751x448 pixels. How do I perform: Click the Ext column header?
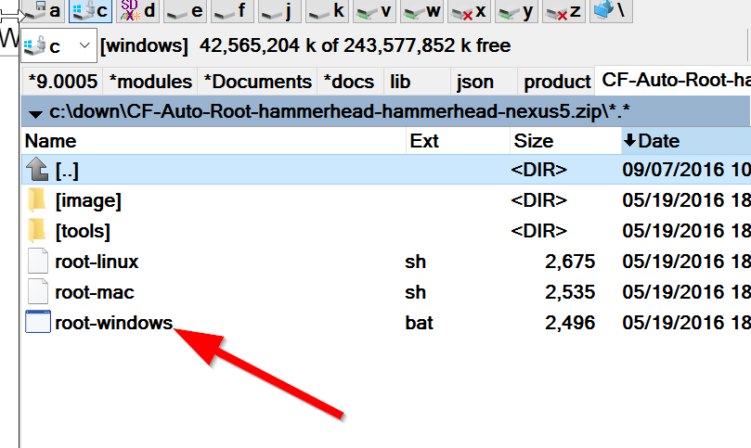coord(424,141)
